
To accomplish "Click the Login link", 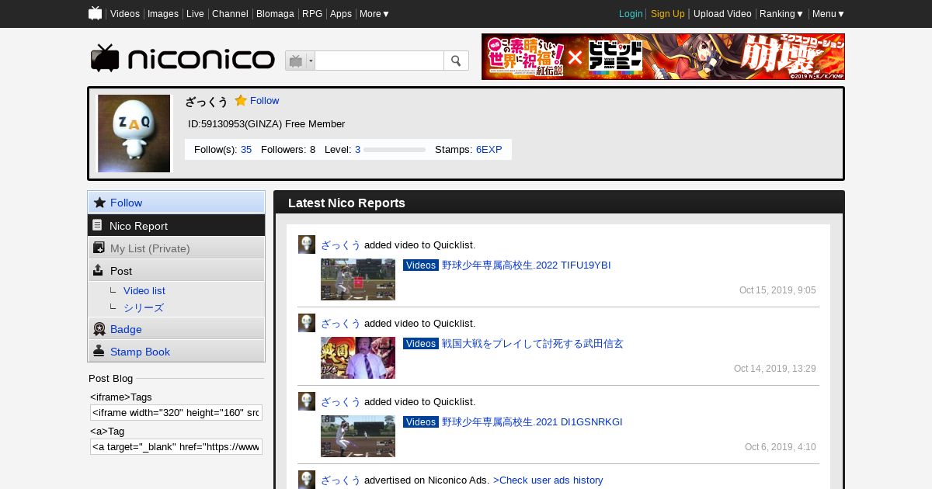I will [631, 14].
